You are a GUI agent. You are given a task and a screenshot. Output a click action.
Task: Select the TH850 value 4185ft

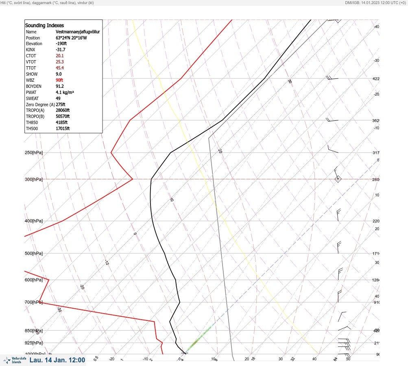point(62,122)
